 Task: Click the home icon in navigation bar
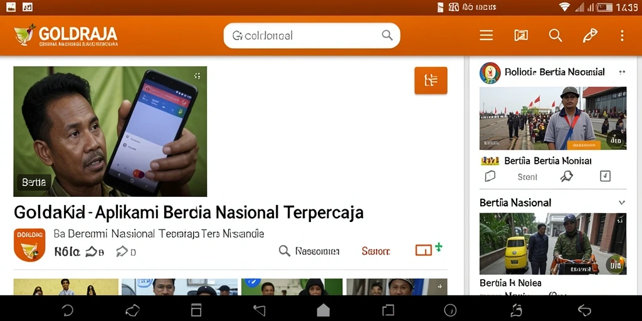[x=323, y=310]
